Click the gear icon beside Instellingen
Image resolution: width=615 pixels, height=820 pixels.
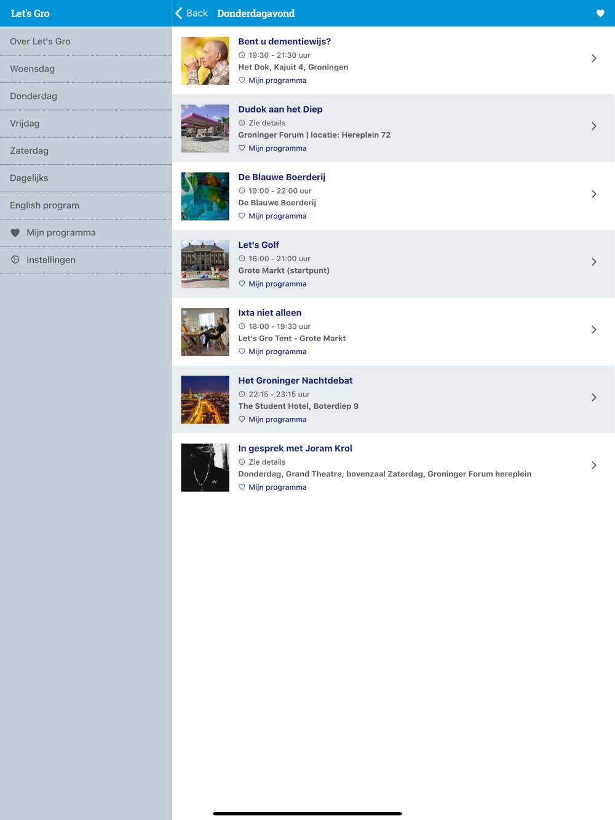(15, 260)
